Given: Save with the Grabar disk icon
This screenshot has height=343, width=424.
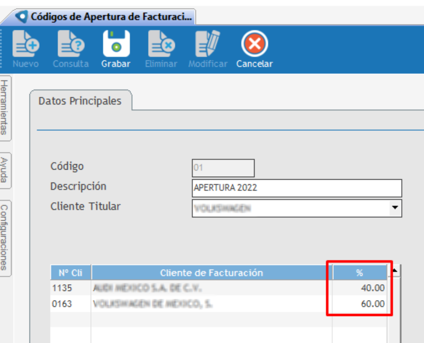Looking at the screenshot, I should [116, 44].
